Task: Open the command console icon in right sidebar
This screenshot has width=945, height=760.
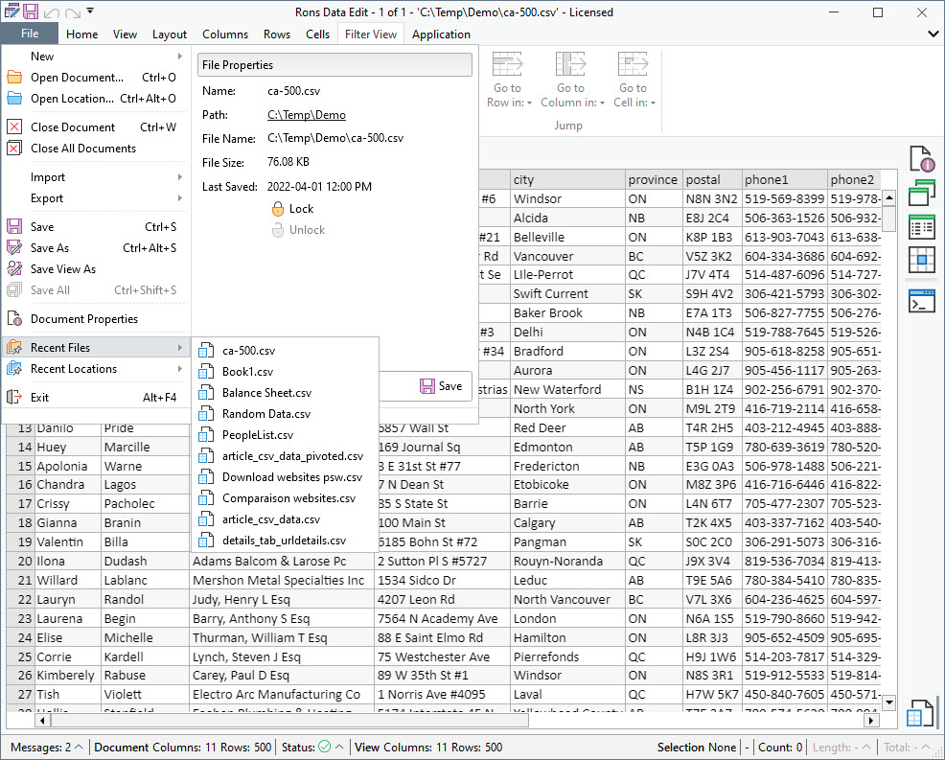Action: click(x=921, y=301)
